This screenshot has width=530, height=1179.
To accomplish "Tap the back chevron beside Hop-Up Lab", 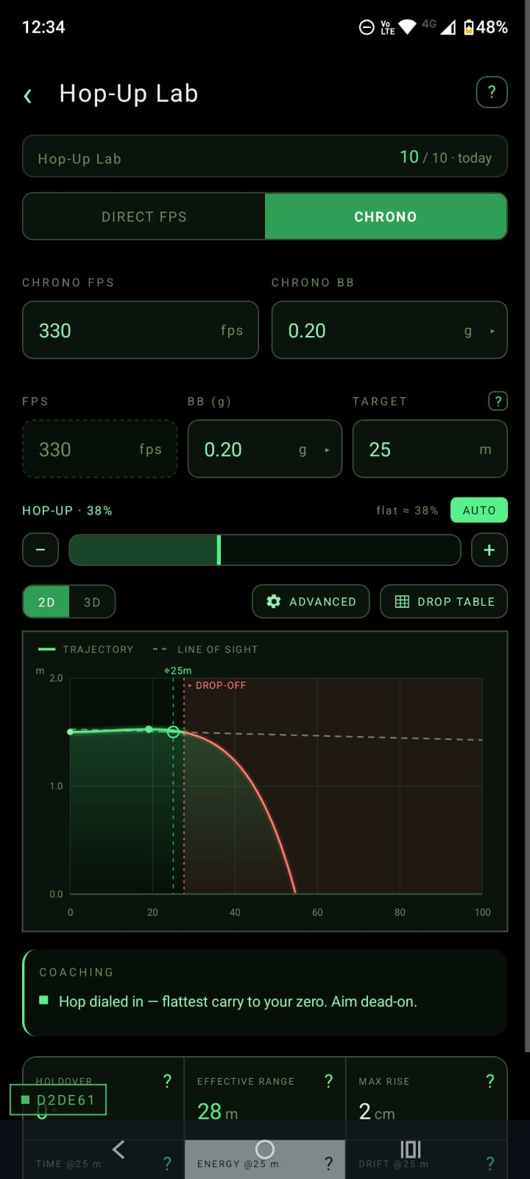I will pos(28,96).
